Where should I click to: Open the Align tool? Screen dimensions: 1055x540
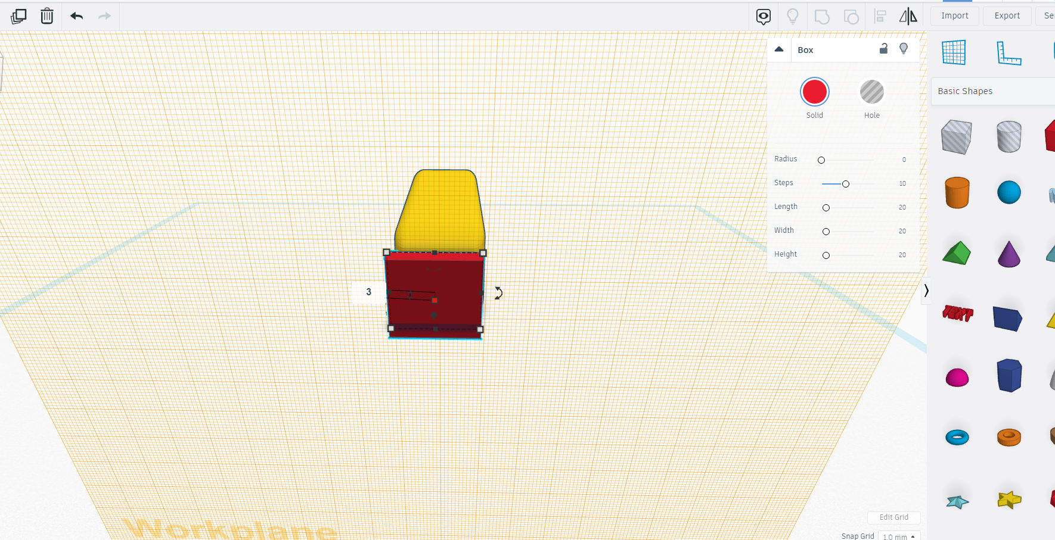point(880,16)
